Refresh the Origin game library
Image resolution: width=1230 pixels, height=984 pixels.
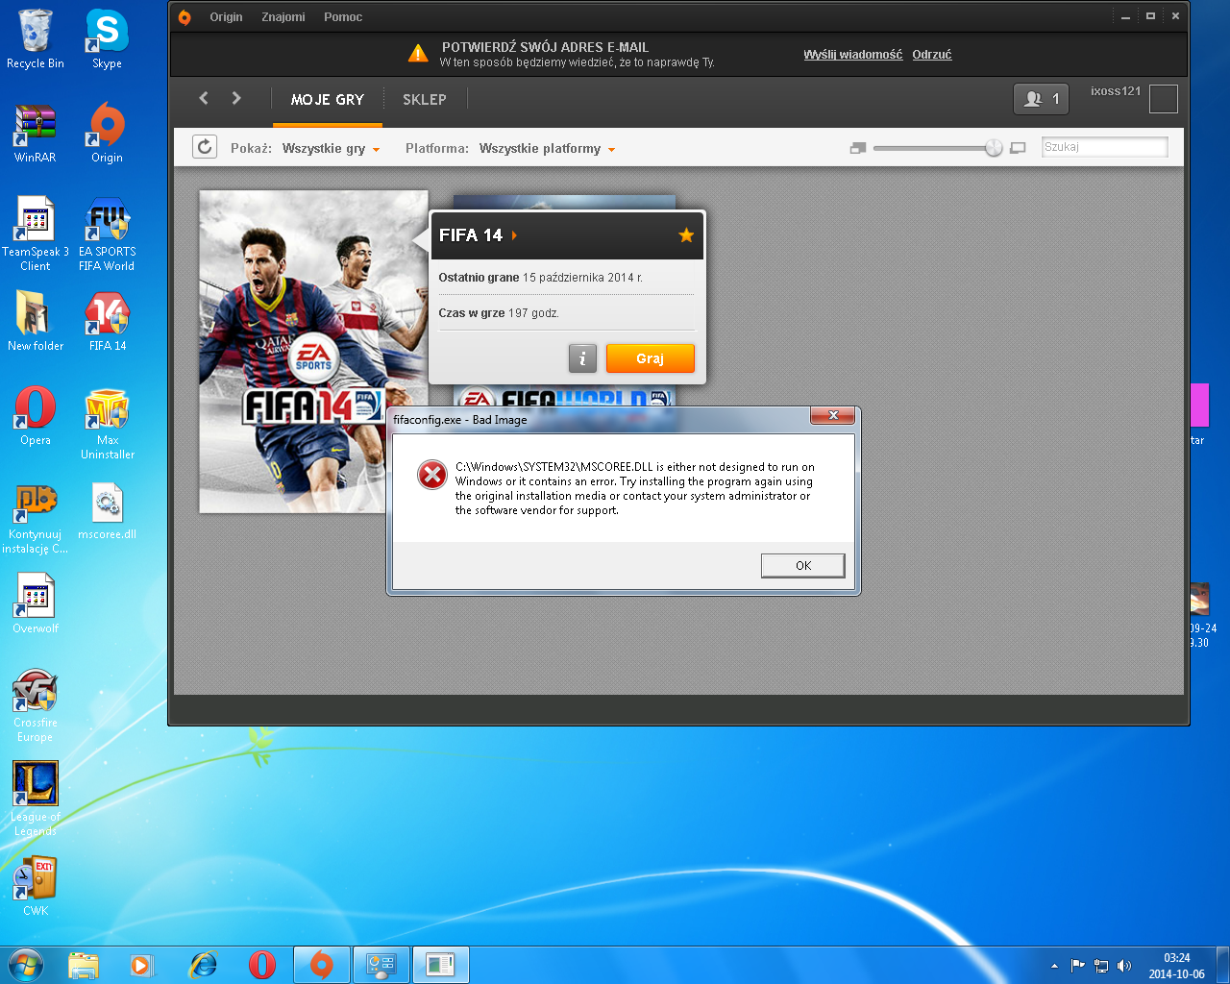click(205, 147)
